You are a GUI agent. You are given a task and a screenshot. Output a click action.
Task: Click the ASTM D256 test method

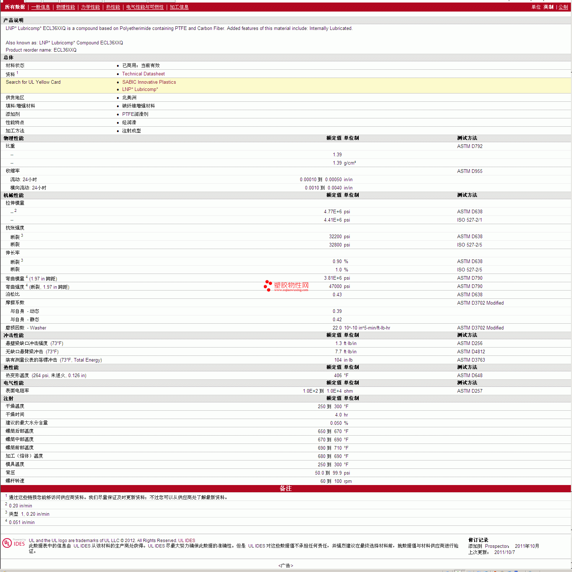tap(470, 344)
